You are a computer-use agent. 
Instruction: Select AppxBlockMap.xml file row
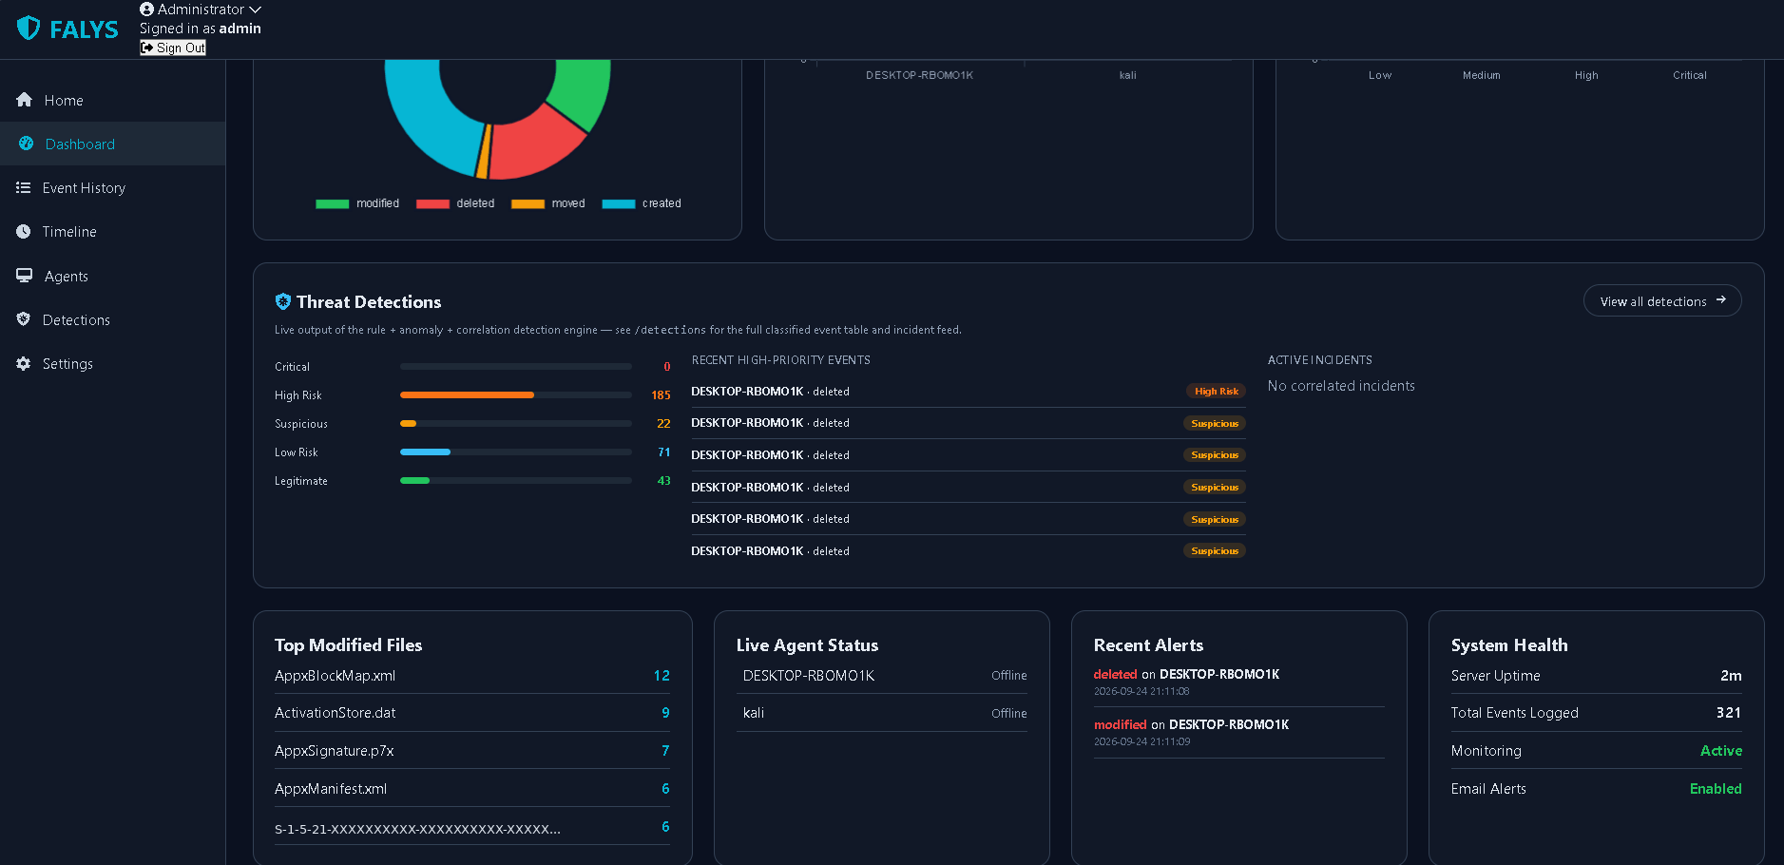click(472, 675)
